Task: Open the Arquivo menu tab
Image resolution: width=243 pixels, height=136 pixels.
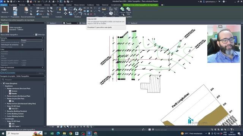Action: pyautogui.click(x=3, y=5)
